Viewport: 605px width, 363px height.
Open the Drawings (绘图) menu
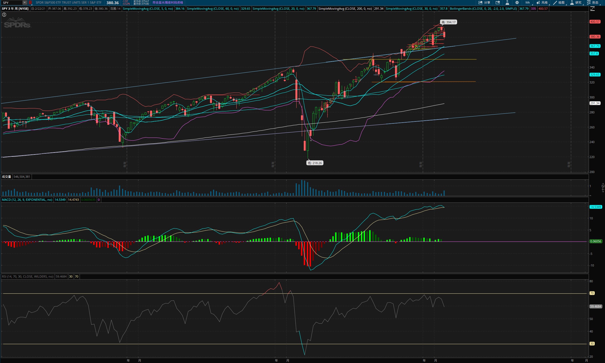(x=559, y=2)
